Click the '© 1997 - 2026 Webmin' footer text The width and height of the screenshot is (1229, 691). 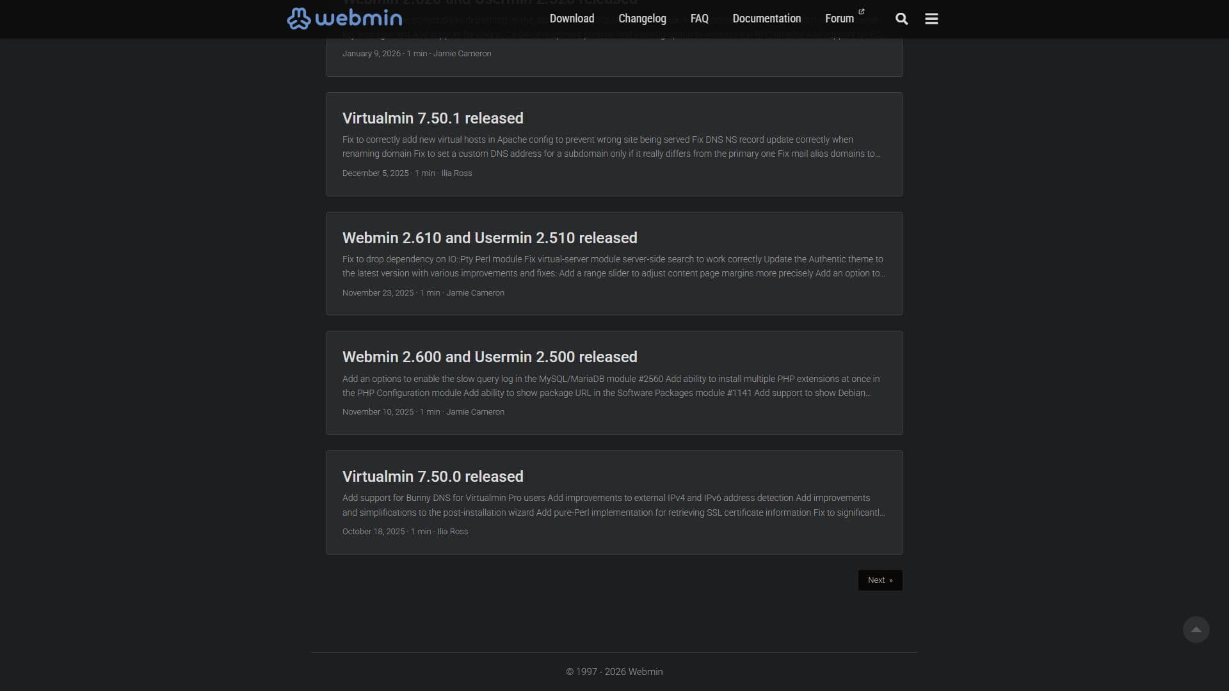pos(614,672)
